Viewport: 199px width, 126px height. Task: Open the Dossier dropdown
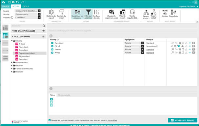pyautogui.click(x=39, y=14)
